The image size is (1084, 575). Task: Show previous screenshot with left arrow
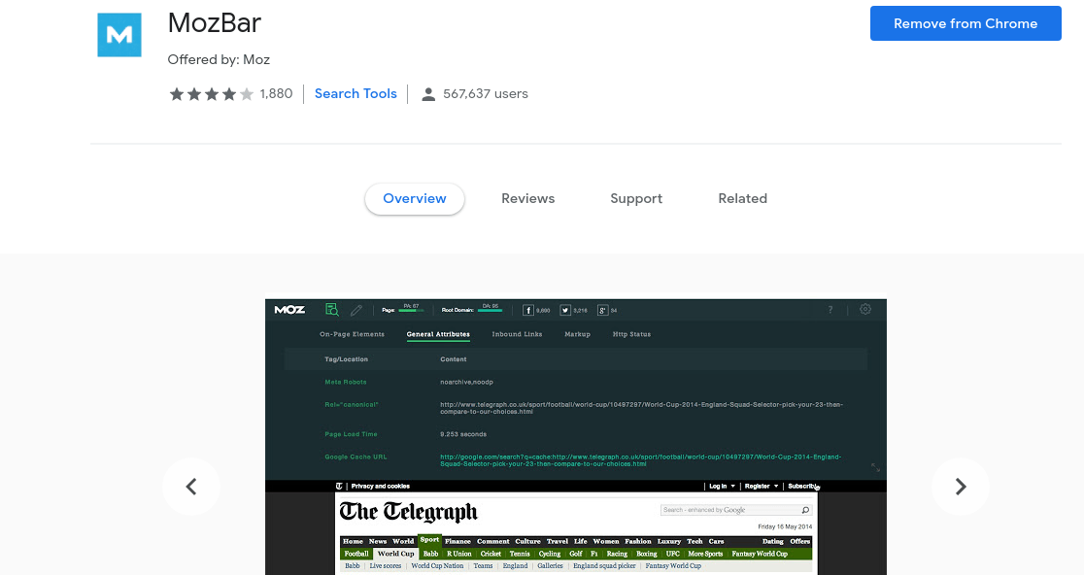click(191, 487)
